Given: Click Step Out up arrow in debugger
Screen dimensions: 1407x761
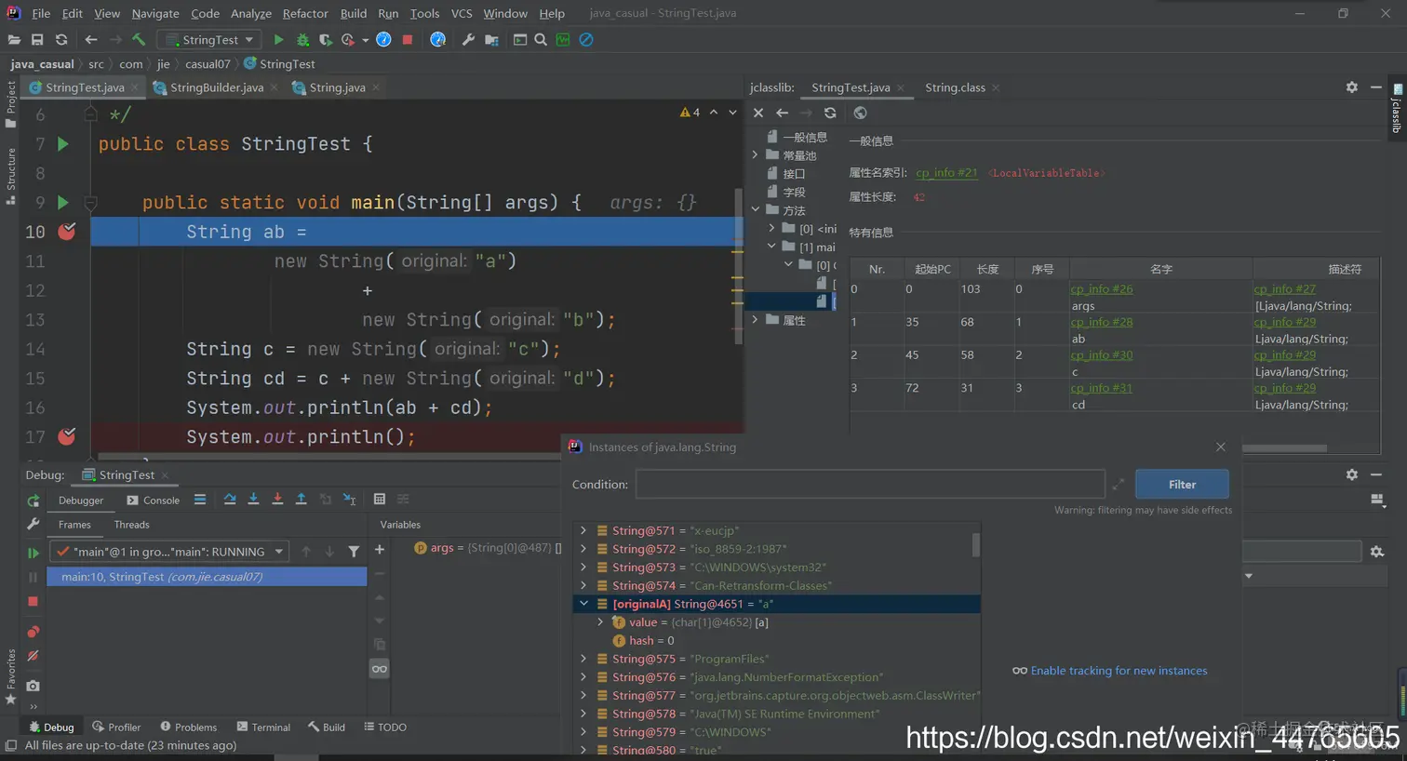Looking at the screenshot, I should [x=301, y=500].
